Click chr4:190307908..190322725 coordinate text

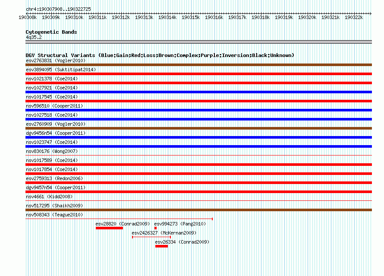click(x=58, y=9)
